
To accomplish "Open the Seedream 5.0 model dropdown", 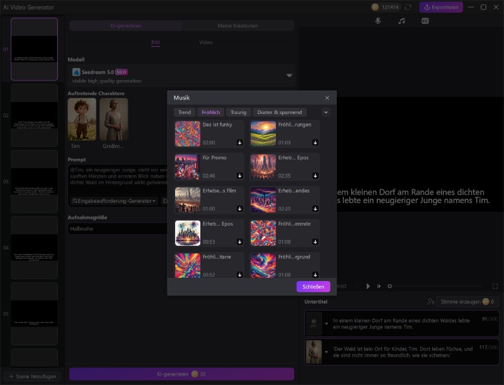I will [289, 76].
